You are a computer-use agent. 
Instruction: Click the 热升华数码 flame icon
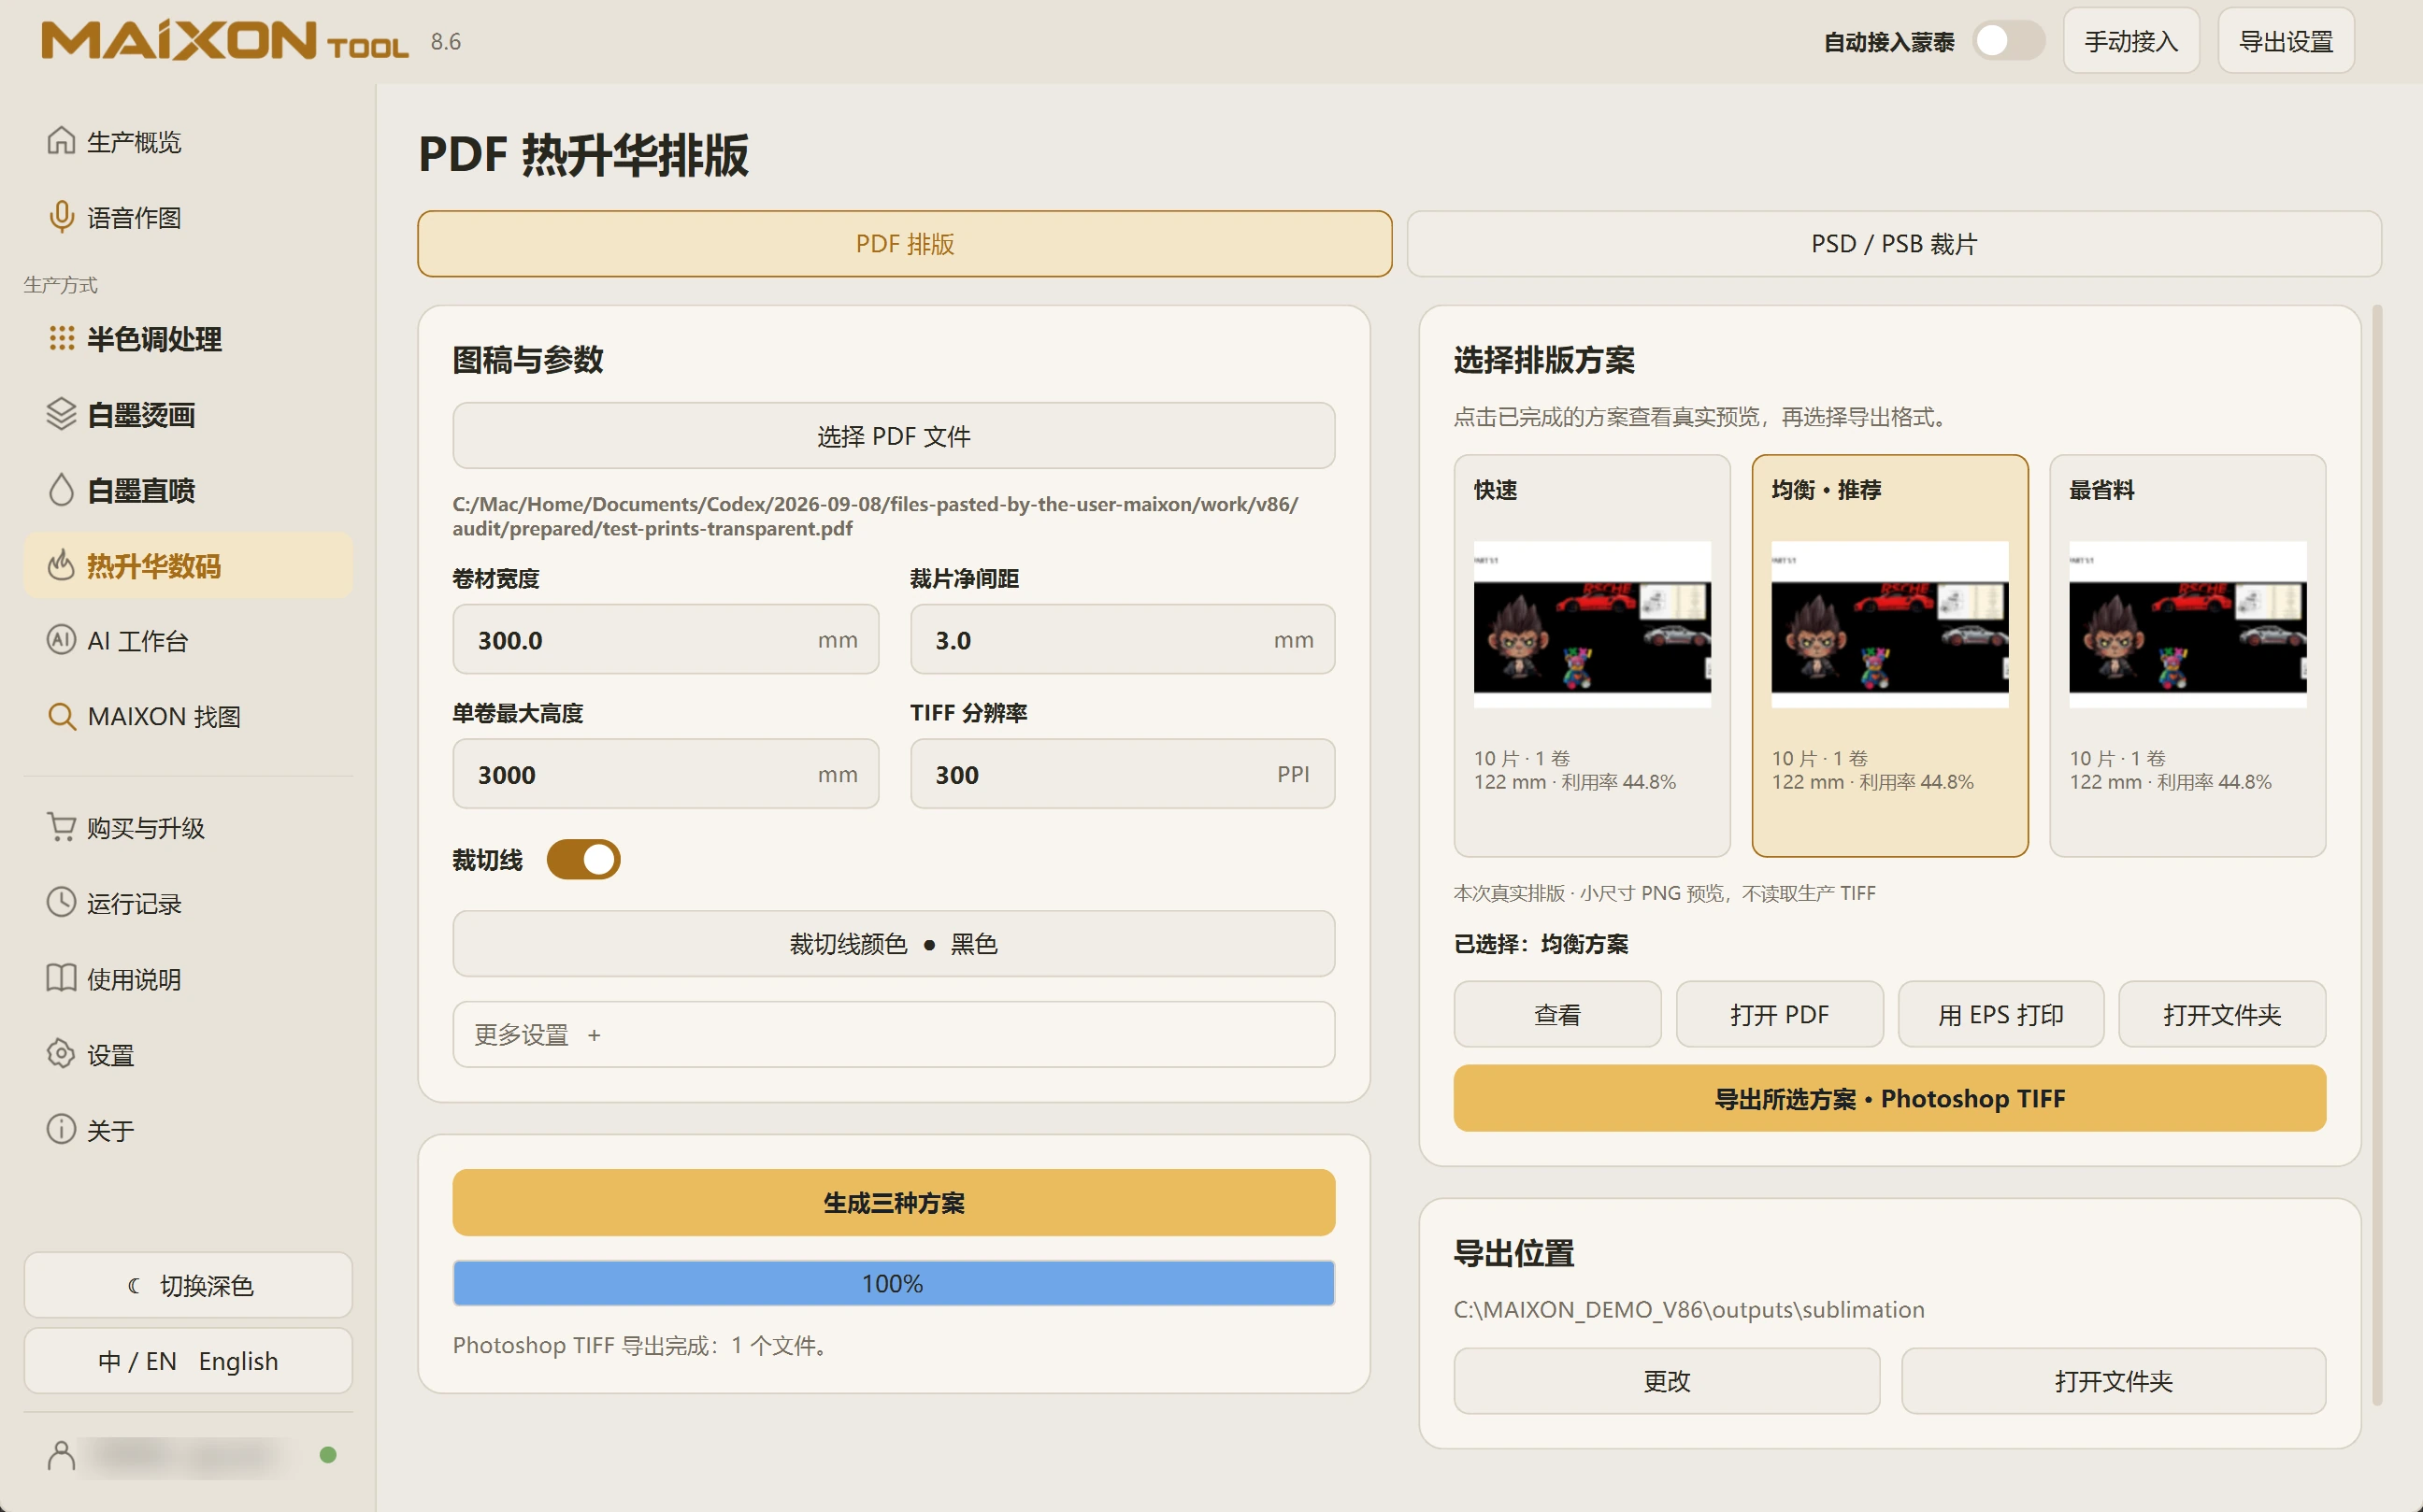(61, 565)
